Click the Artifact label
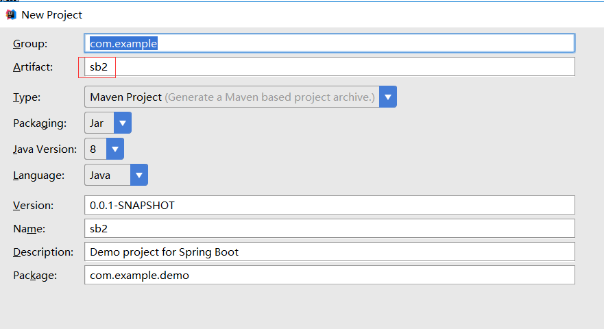 (x=33, y=67)
